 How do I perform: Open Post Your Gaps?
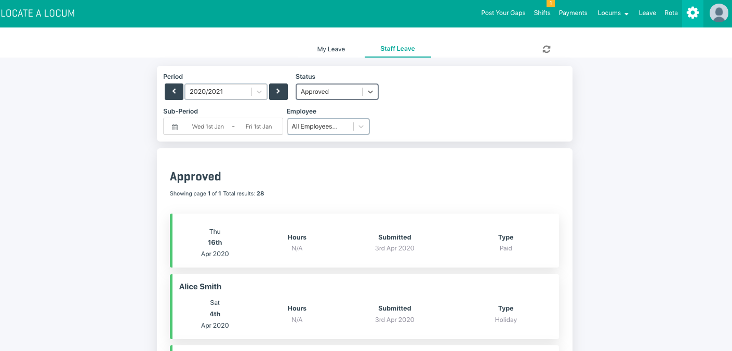(503, 13)
